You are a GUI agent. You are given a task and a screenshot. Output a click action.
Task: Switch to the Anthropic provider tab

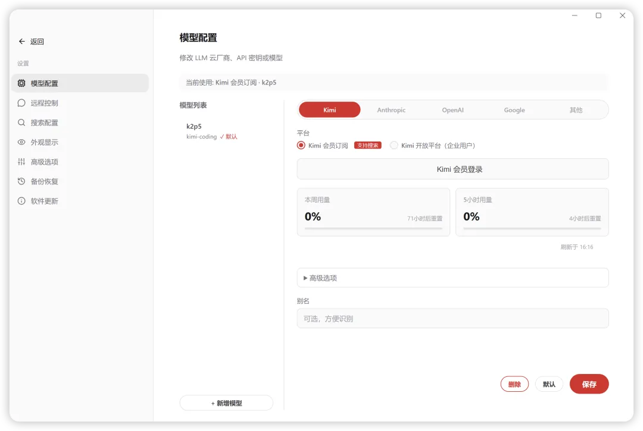coord(391,110)
